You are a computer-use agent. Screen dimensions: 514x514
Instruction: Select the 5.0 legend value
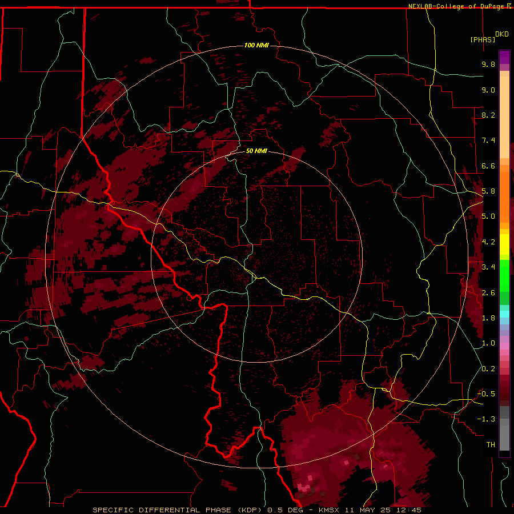(488, 216)
